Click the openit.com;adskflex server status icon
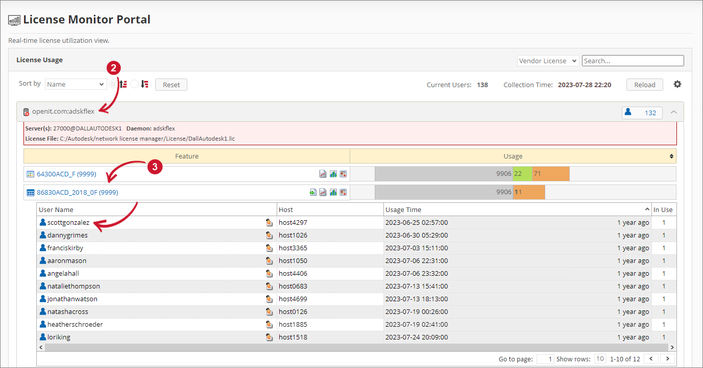703x368 pixels. [26, 112]
